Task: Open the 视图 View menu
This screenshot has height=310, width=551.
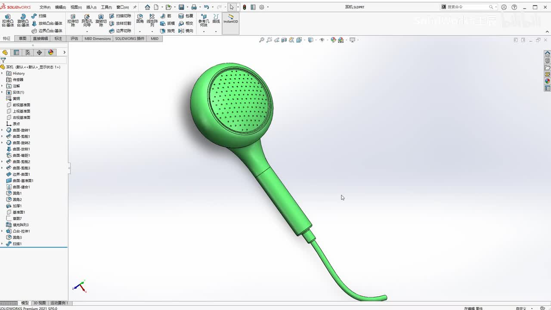Action: pyautogui.click(x=76, y=7)
